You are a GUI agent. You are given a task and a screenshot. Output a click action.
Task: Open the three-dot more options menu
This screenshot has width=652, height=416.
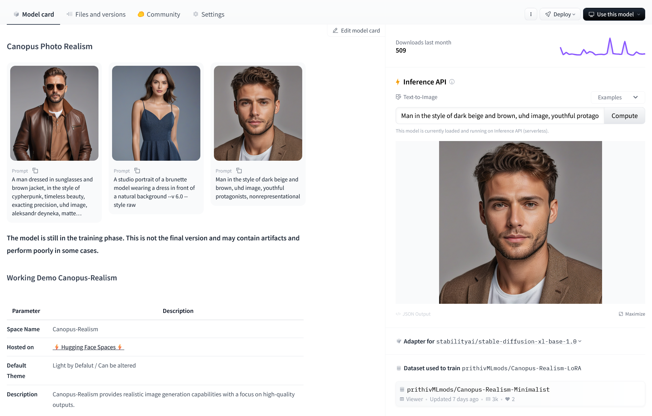pos(531,14)
